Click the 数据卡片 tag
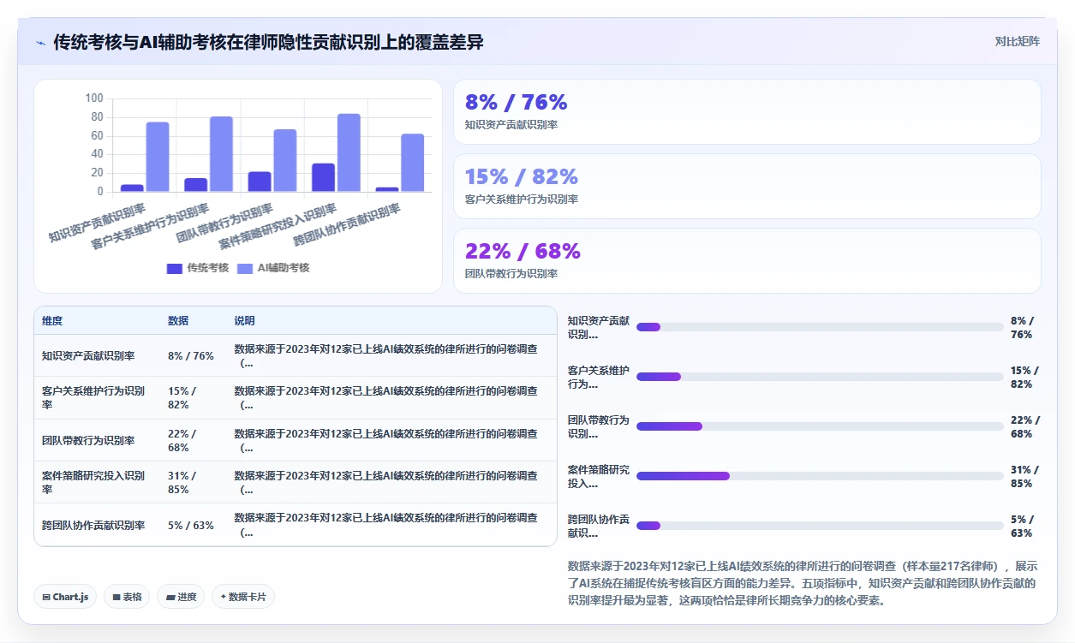Viewport: 1075px width, 643px height. click(243, 597)
